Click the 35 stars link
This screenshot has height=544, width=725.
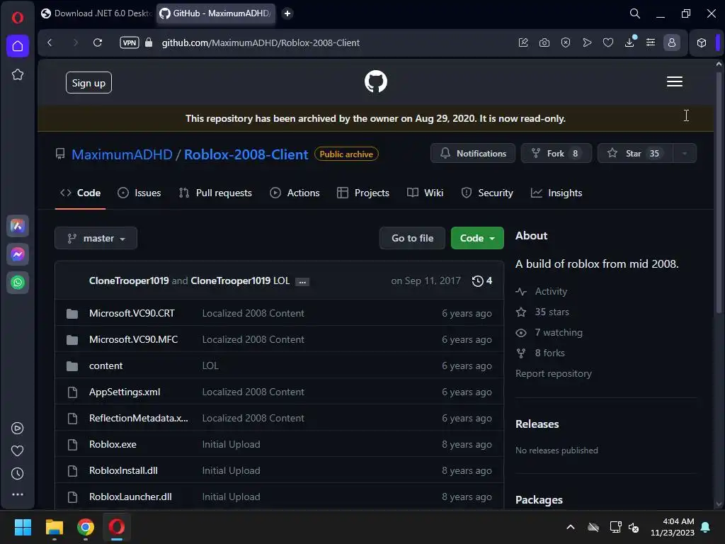(542, 312)
